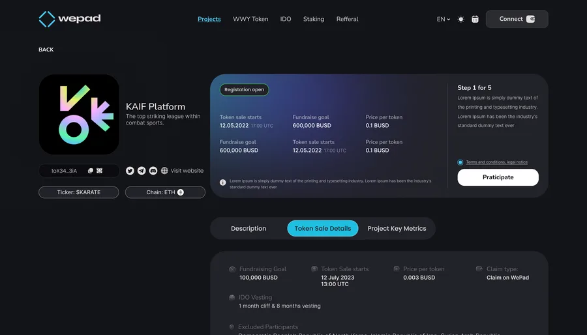Click the Chain: ETH badge
Image resolution: width=587 pixels, height=335 pixels.
pyautogui.click(x=165, y=192)
